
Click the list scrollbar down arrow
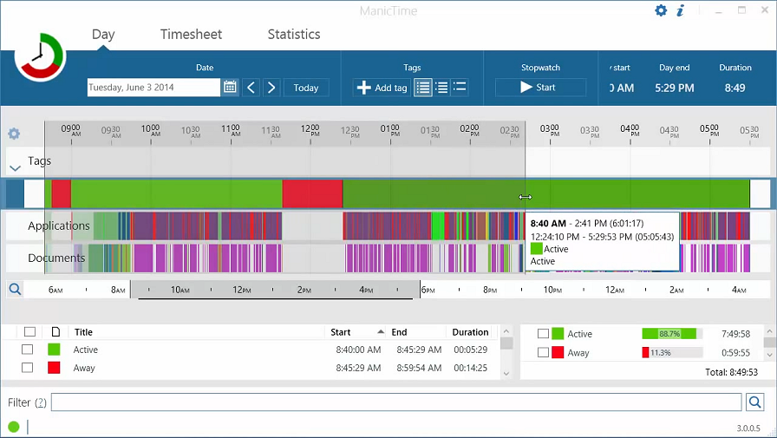[x=506, y=374]
